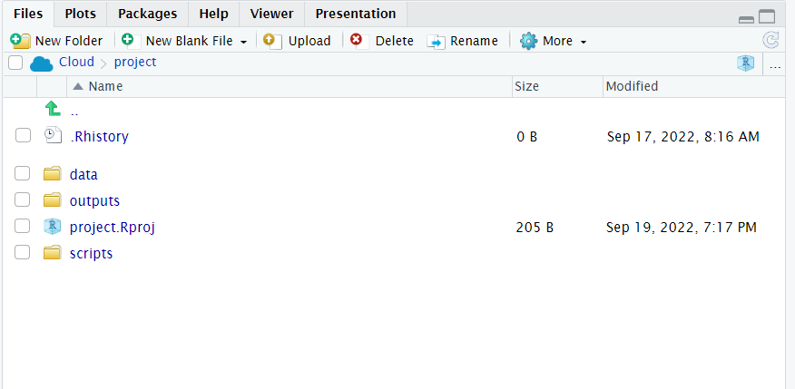Click the Rename file icon
The image size is (795, 389).
(436, 41)
